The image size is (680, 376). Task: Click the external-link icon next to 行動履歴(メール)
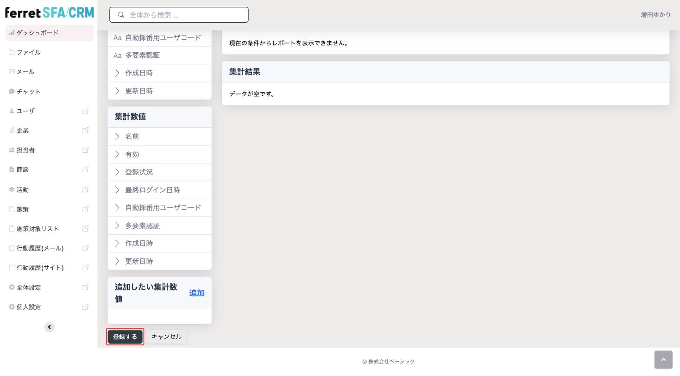coord(85,248)
